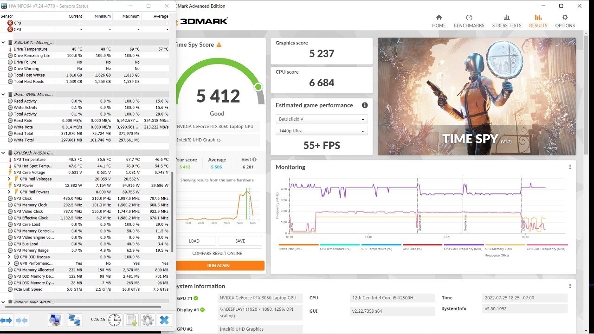Click the red X icon beside GPU row
The height and width of the screenshot is (334, 594).
(x=10, y=29)
